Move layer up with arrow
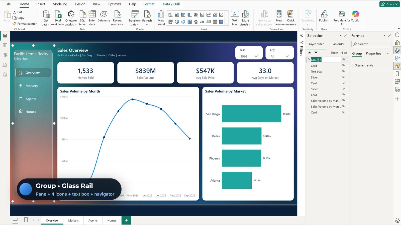The image size is (401, 225). coord(310,52)
